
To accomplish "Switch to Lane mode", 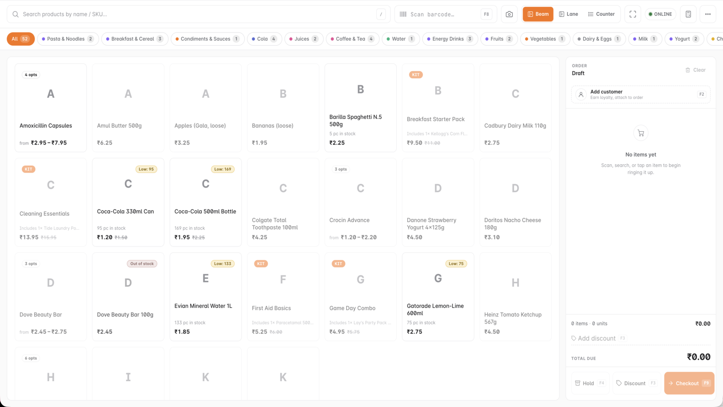I will point(568,14).
